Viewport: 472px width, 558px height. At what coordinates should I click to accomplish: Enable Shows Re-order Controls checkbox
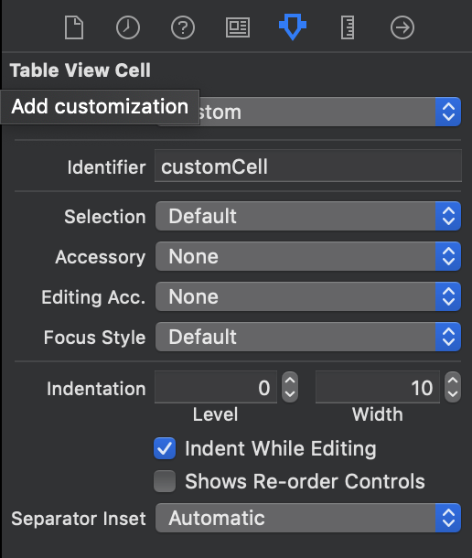(x=165, y=481)
